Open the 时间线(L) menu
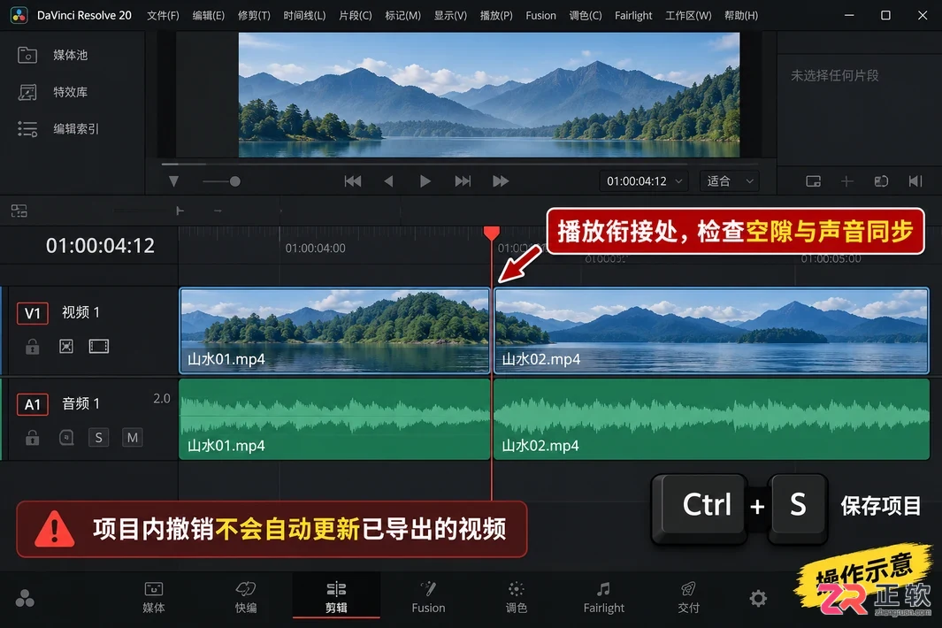This screenshot has height=628, width=942. [304, 16]
